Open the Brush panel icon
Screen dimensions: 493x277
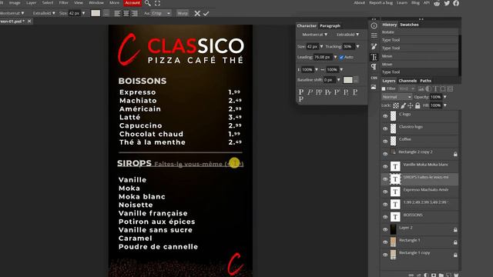coord(374,46)
